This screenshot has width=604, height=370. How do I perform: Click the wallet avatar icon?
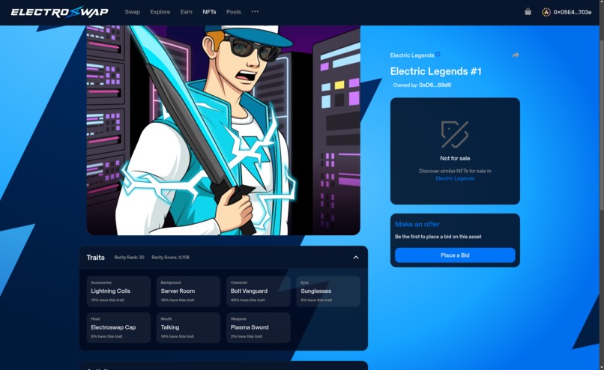point(546,12)
